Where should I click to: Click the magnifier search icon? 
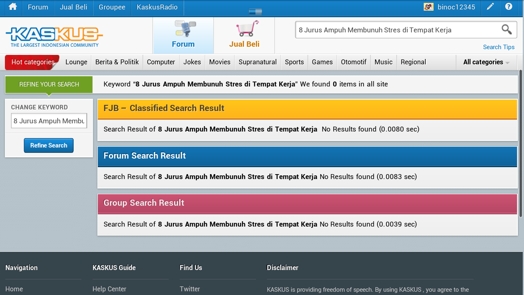click(506, 29)
